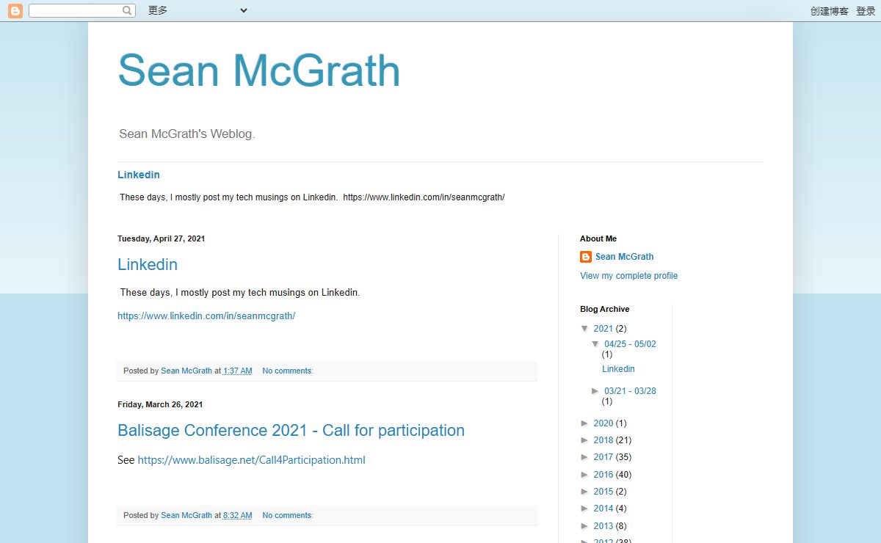Open the Linkedin heading link below header
Image resolution: width=881 pixels, height=543 pixels.
(x=139, y=175)
